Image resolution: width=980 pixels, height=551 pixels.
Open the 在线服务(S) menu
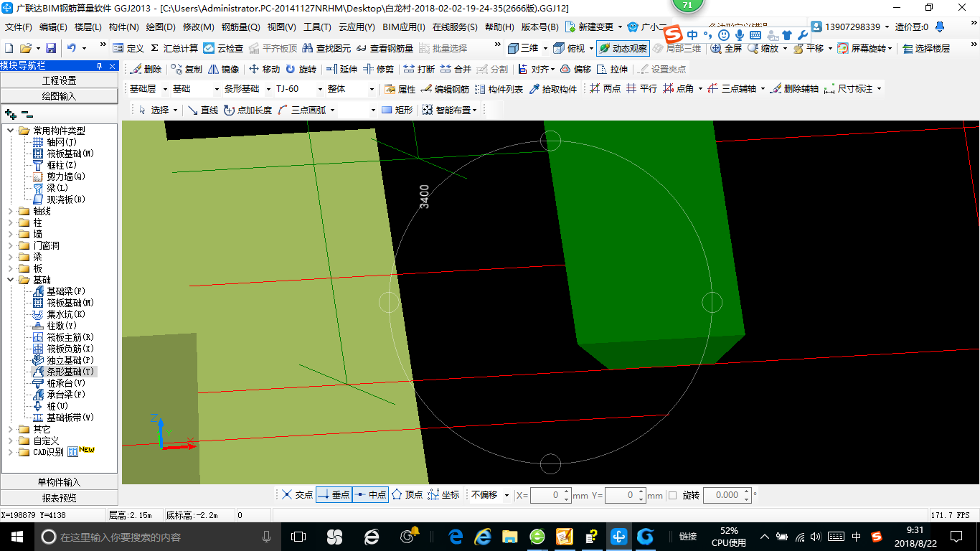[455, 27]
